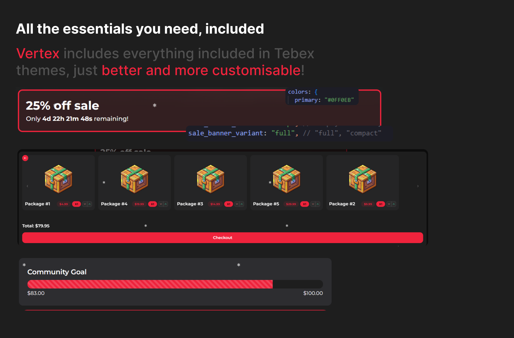
Task: Increase quantity of Package #1
Action: pyautogui.click(x=90, y=204)
